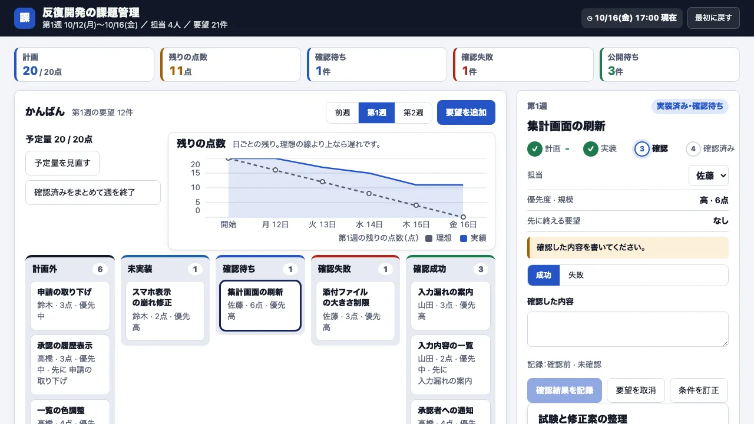Viewport: 754px width, 424px height.
Task: Select 成功 as the verification result
Action: (x=544, y=275)
